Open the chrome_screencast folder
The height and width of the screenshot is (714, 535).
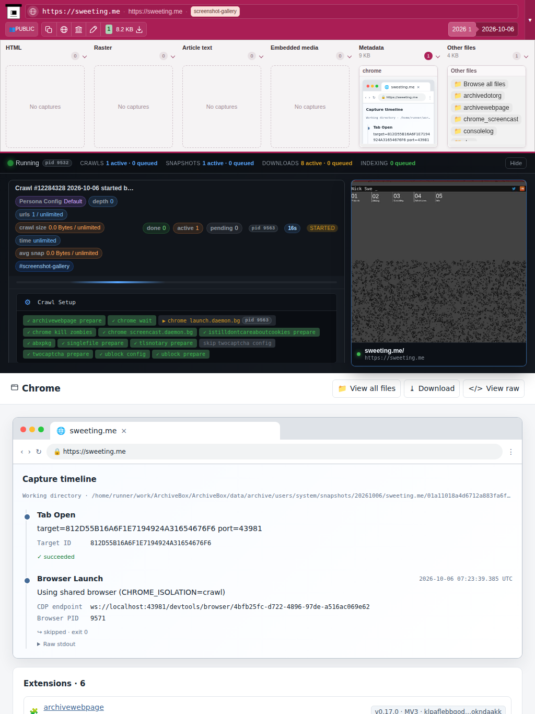[486, 119]
